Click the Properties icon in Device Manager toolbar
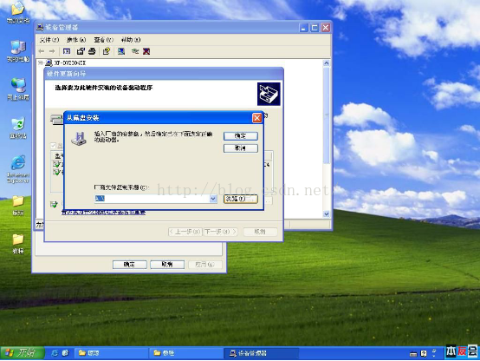 point(81,51)
